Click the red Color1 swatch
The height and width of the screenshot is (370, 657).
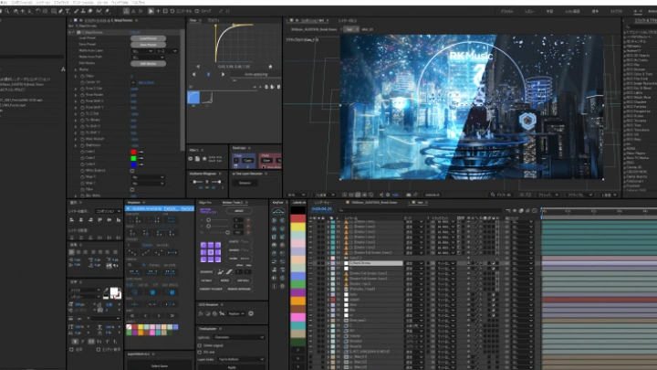tap(133, 152)
